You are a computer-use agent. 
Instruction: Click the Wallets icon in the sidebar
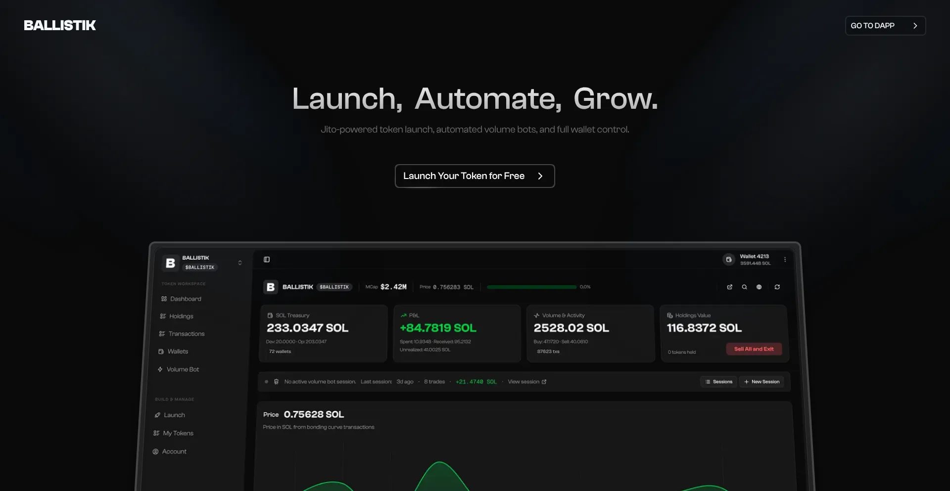point(161,352)
